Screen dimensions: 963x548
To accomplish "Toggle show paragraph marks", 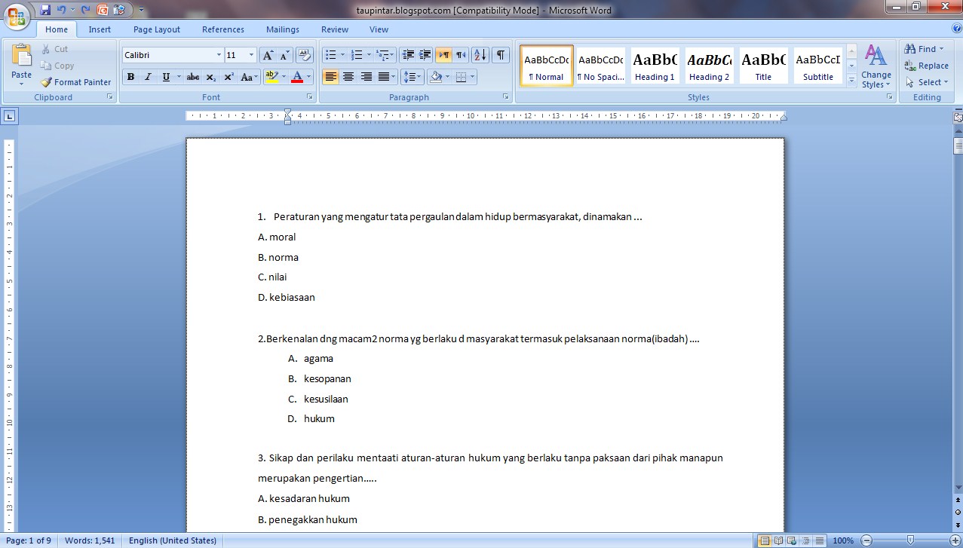I will click(x=501, y=55).
